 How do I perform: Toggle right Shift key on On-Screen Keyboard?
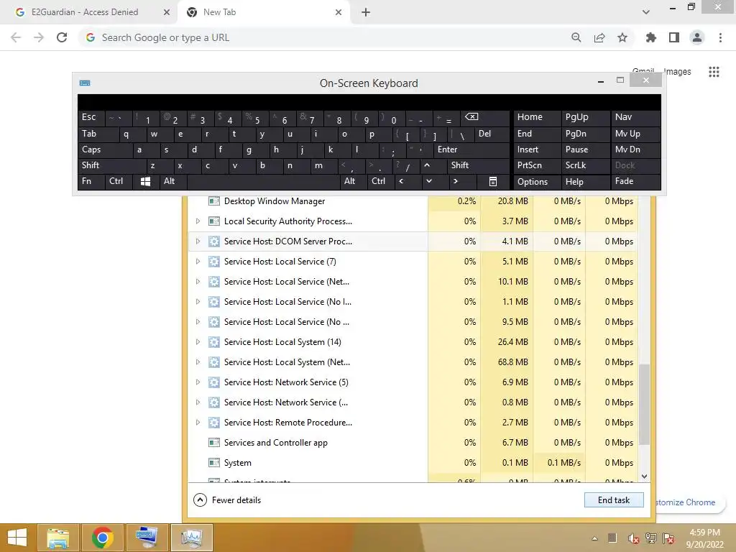point(478,165)
